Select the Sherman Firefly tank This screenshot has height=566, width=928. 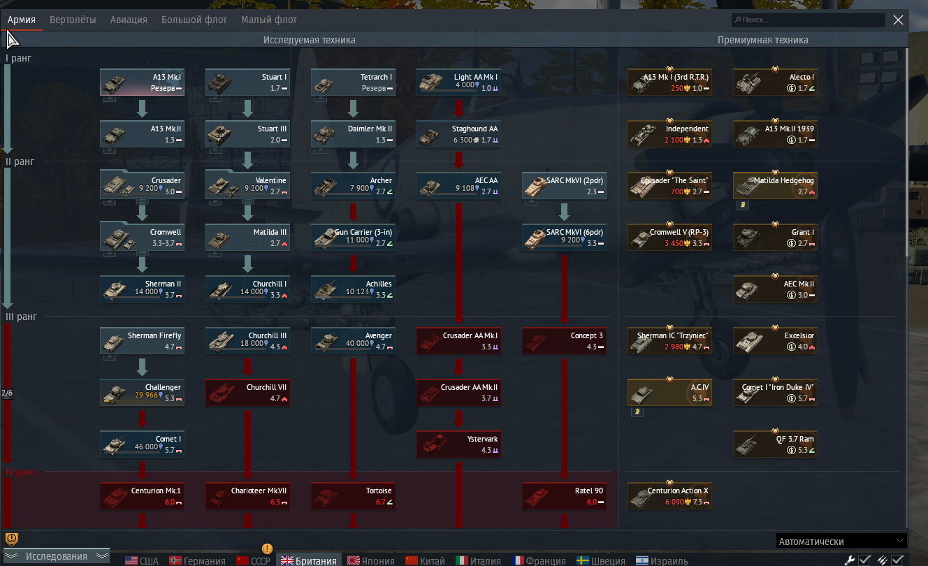pos(142,341)
